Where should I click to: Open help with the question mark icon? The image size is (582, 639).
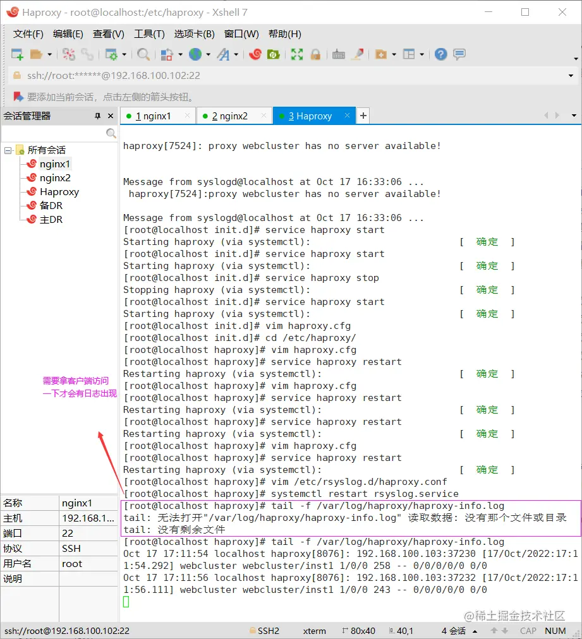tap(441, 54)
